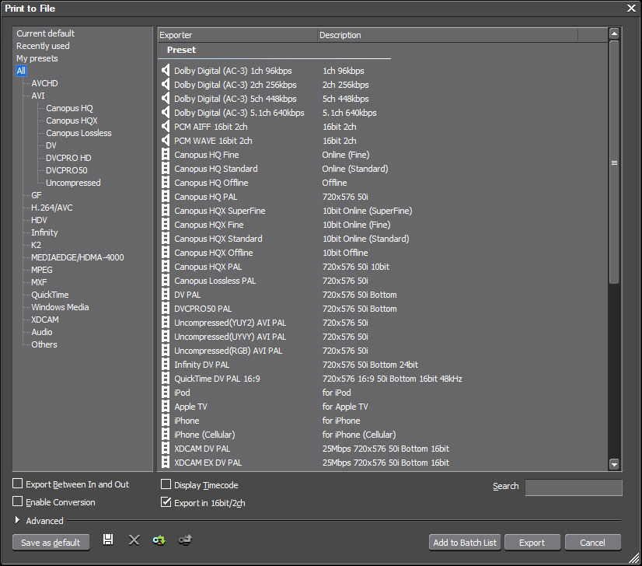The image size is (642, 566).
Task: Click film icon of iPod preset
Action: pyautogui.click(x=166, y=393)
